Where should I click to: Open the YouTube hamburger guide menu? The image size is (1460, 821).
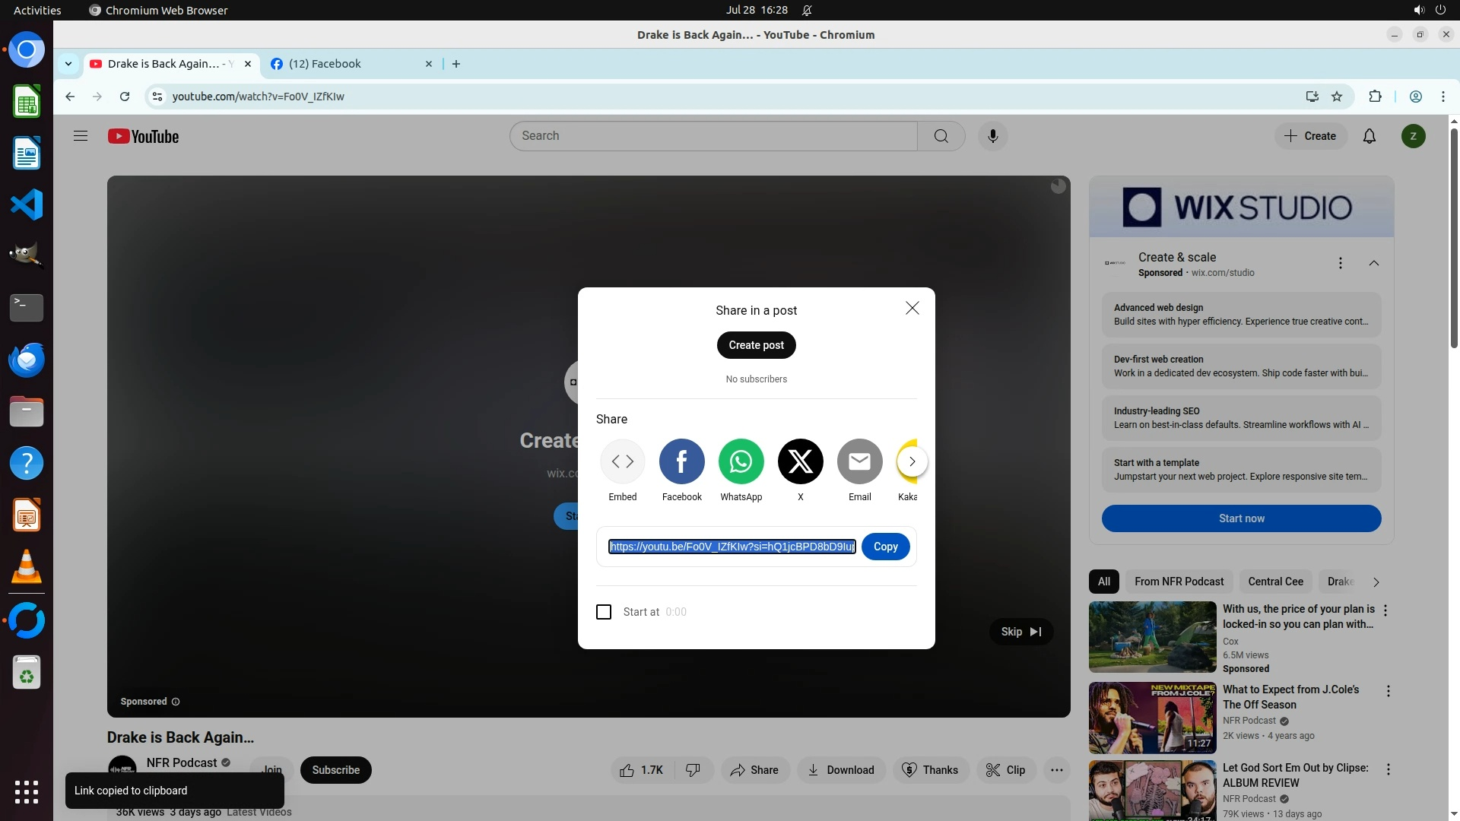pyautogui.click(x=81, y=136)
